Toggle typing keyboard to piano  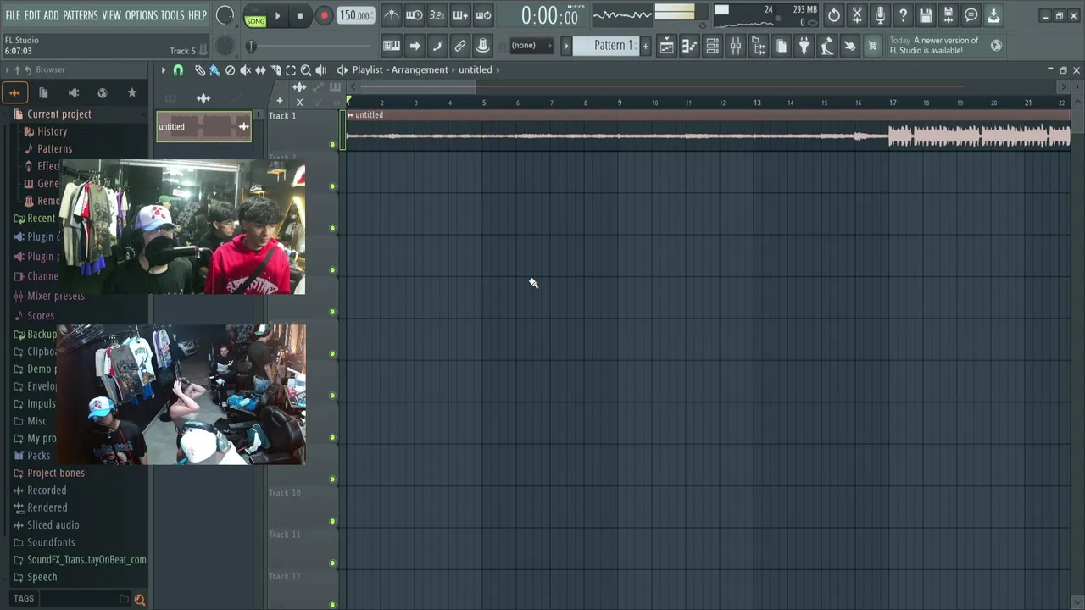click(392, 46)
